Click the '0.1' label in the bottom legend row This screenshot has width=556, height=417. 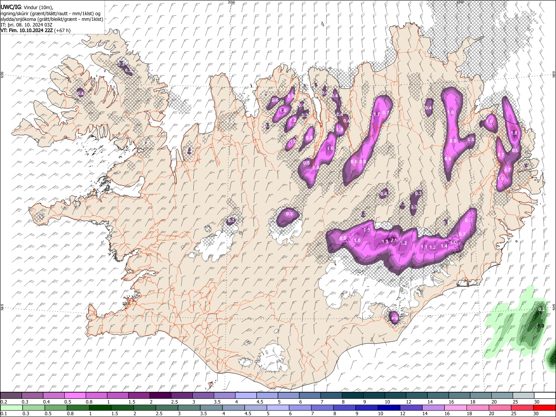(x=3, y=414)
